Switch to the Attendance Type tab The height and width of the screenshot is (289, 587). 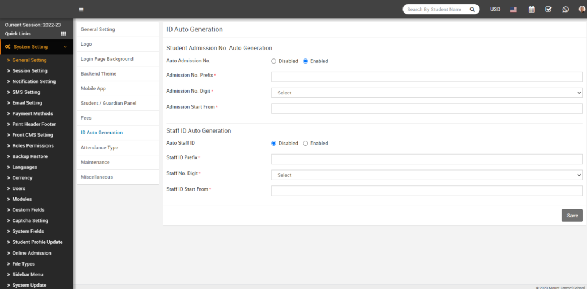pos(99,148)
